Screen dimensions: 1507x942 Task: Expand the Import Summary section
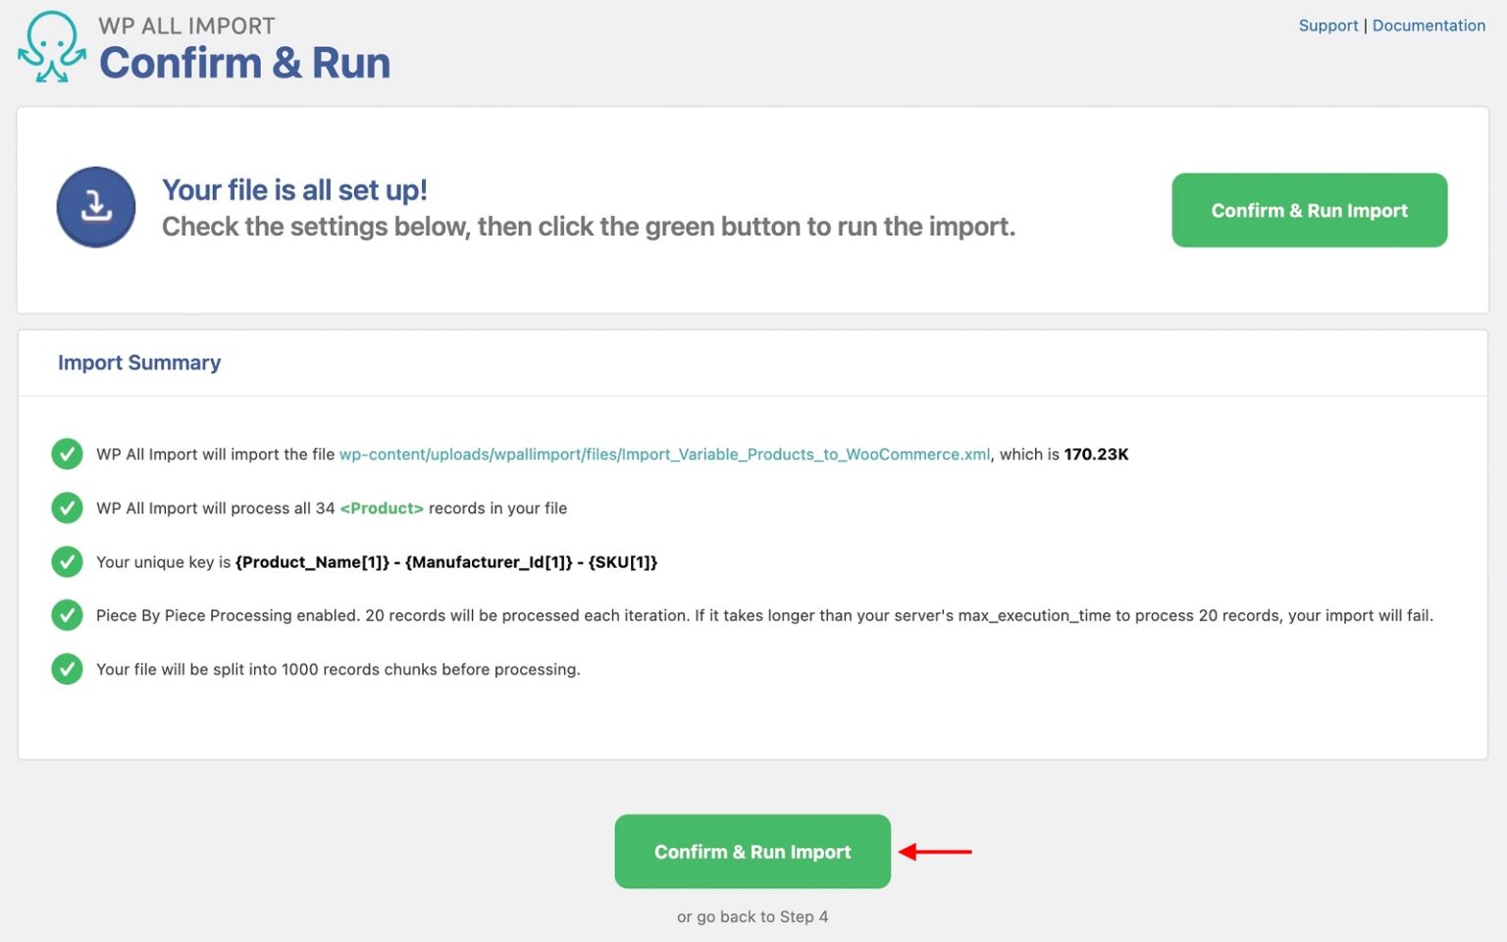(139, 362)
